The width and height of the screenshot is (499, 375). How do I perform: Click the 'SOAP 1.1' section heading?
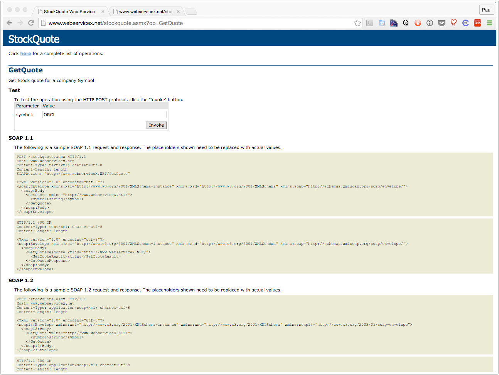point(21,138)
